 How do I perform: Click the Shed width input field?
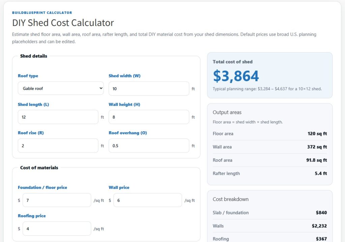tap(149, 89)
